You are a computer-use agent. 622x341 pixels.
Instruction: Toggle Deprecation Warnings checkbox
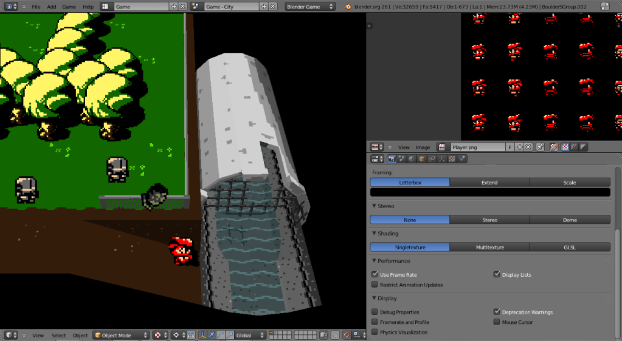click(x=497, y=312)
